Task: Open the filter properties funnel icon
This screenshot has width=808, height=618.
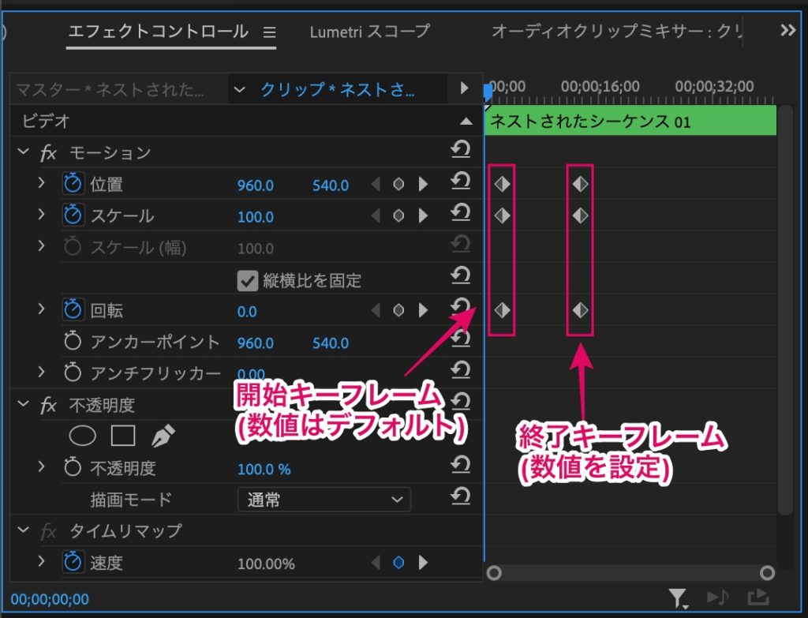Action: point(678,598)
